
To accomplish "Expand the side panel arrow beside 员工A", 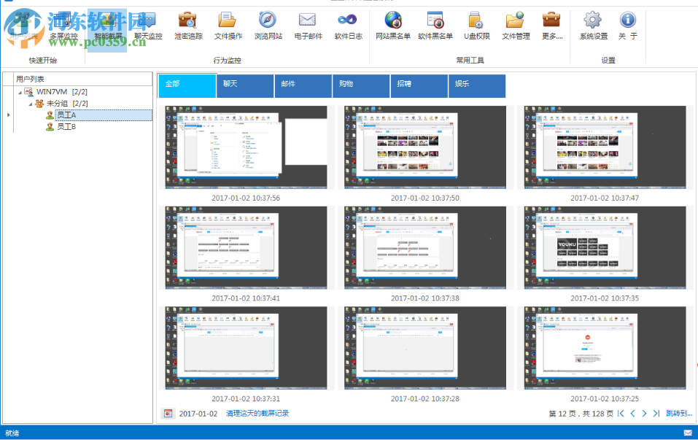I will point(8,115).
